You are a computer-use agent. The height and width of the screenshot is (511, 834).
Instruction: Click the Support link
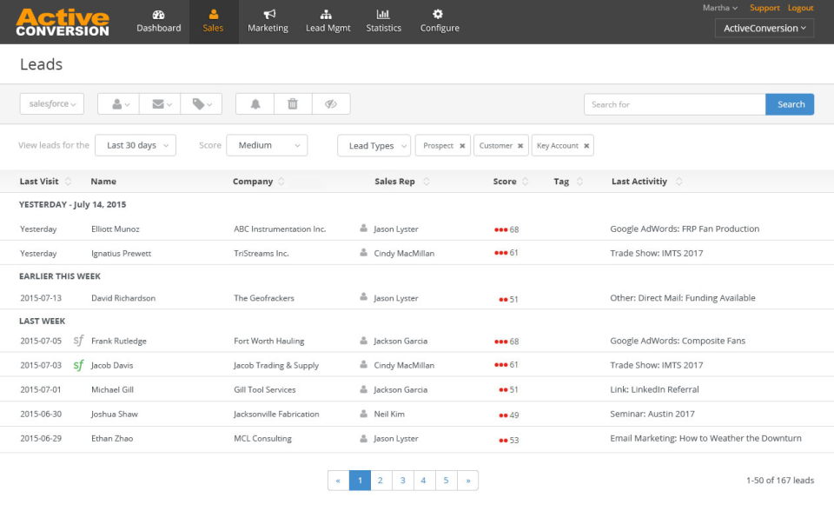tap(764, 7)
